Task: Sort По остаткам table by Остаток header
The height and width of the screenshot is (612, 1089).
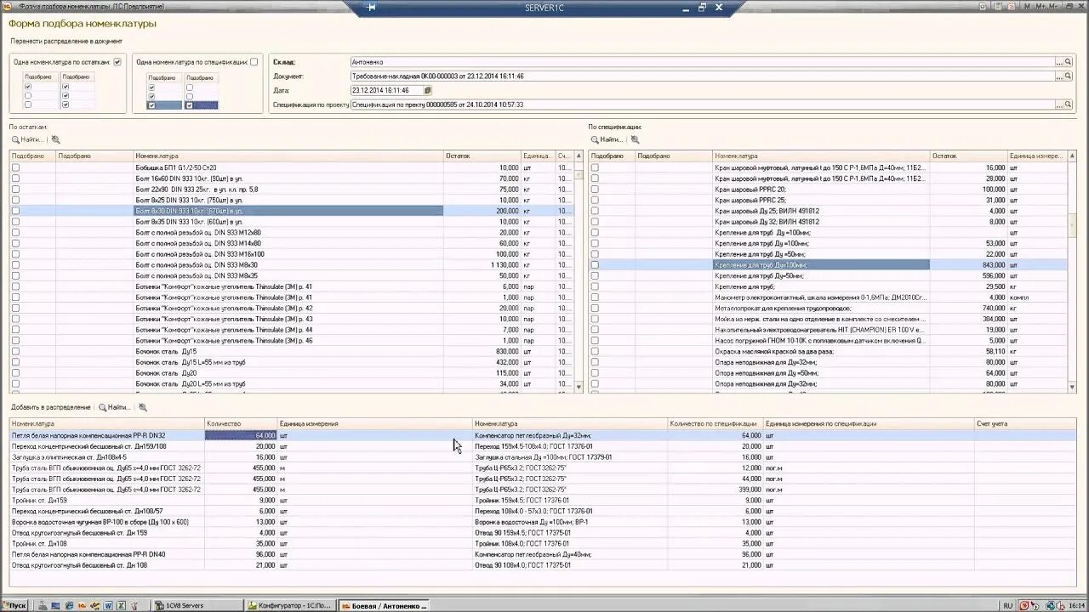Action: (482, 156)
